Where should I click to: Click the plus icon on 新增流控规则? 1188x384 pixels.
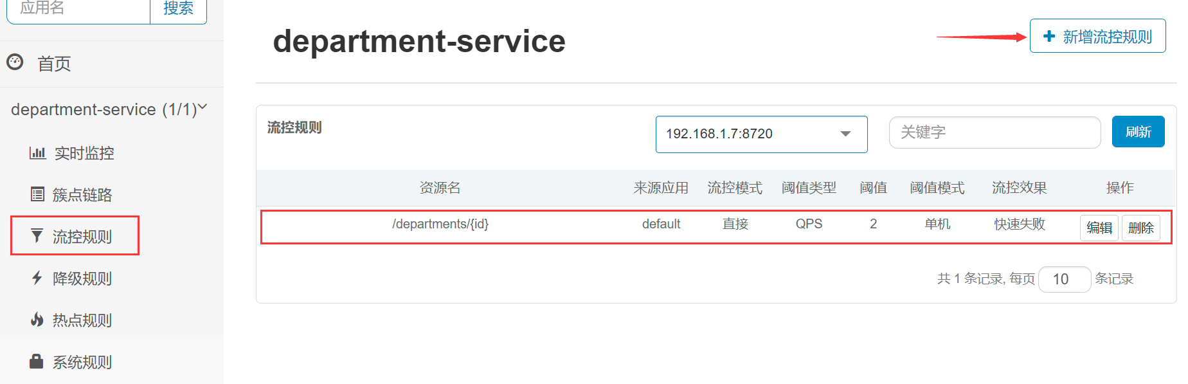point(1048,36)
